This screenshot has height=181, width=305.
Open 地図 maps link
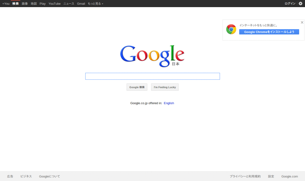(34, 4)
